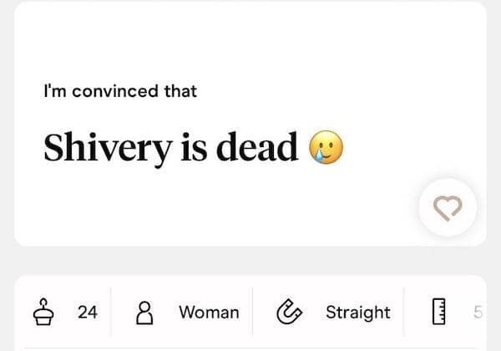Click the birthday cake age icon
The height and width of the screenshot is (351, 501).
(x=43, y=313)
